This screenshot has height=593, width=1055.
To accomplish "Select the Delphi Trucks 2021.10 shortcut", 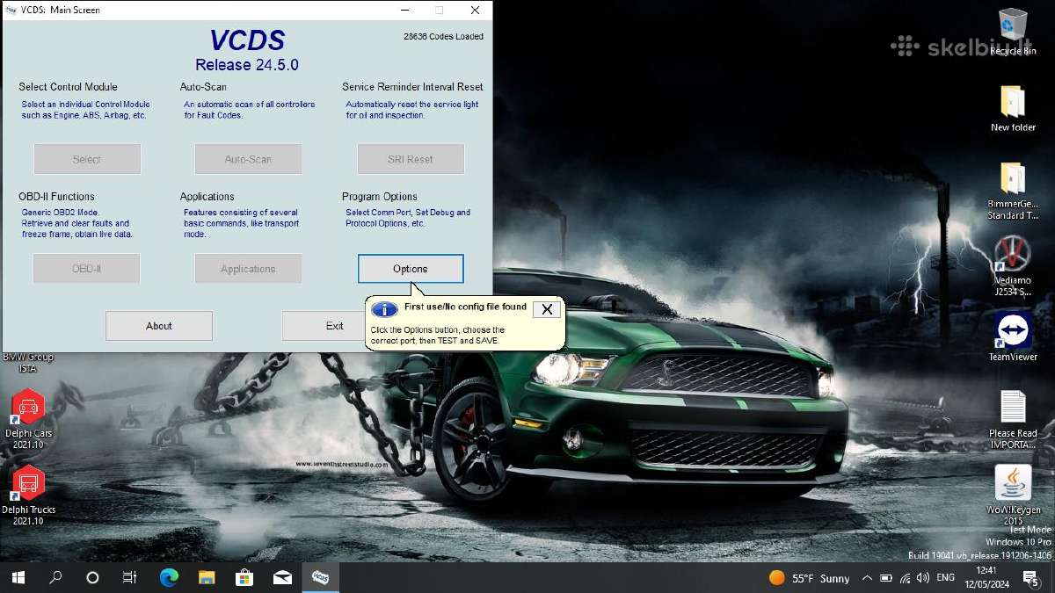I will tap(28, 495).
